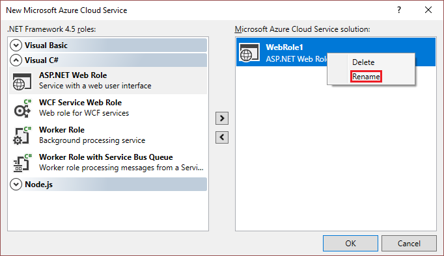Choose Delete from the context menu
This screenshot has height=256, width=444.
pyautogui.click(x=363, y=62)
